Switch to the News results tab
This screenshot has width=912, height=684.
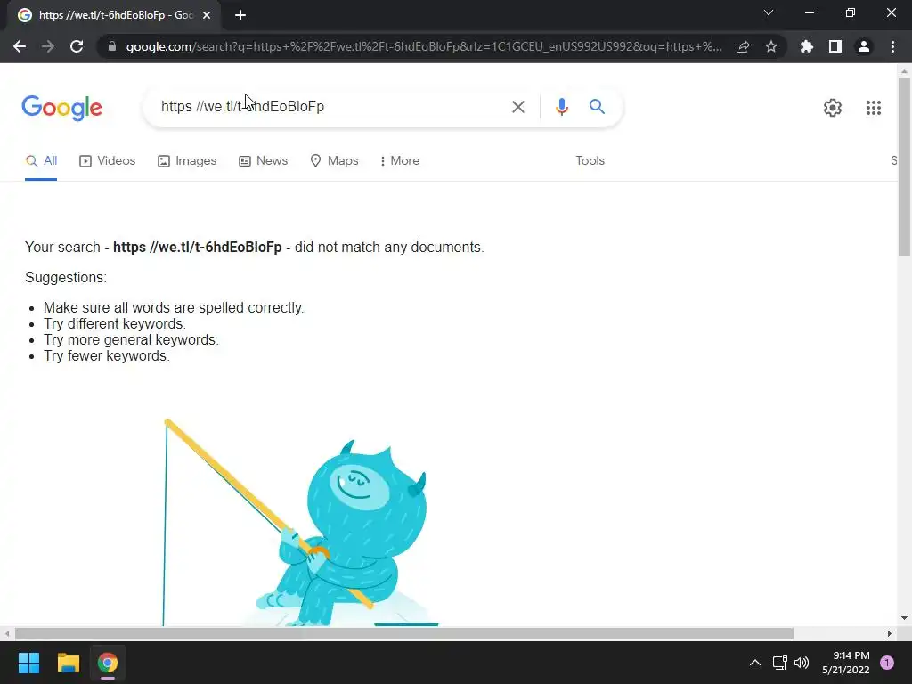pyautogui.click(x=263, y=160)
